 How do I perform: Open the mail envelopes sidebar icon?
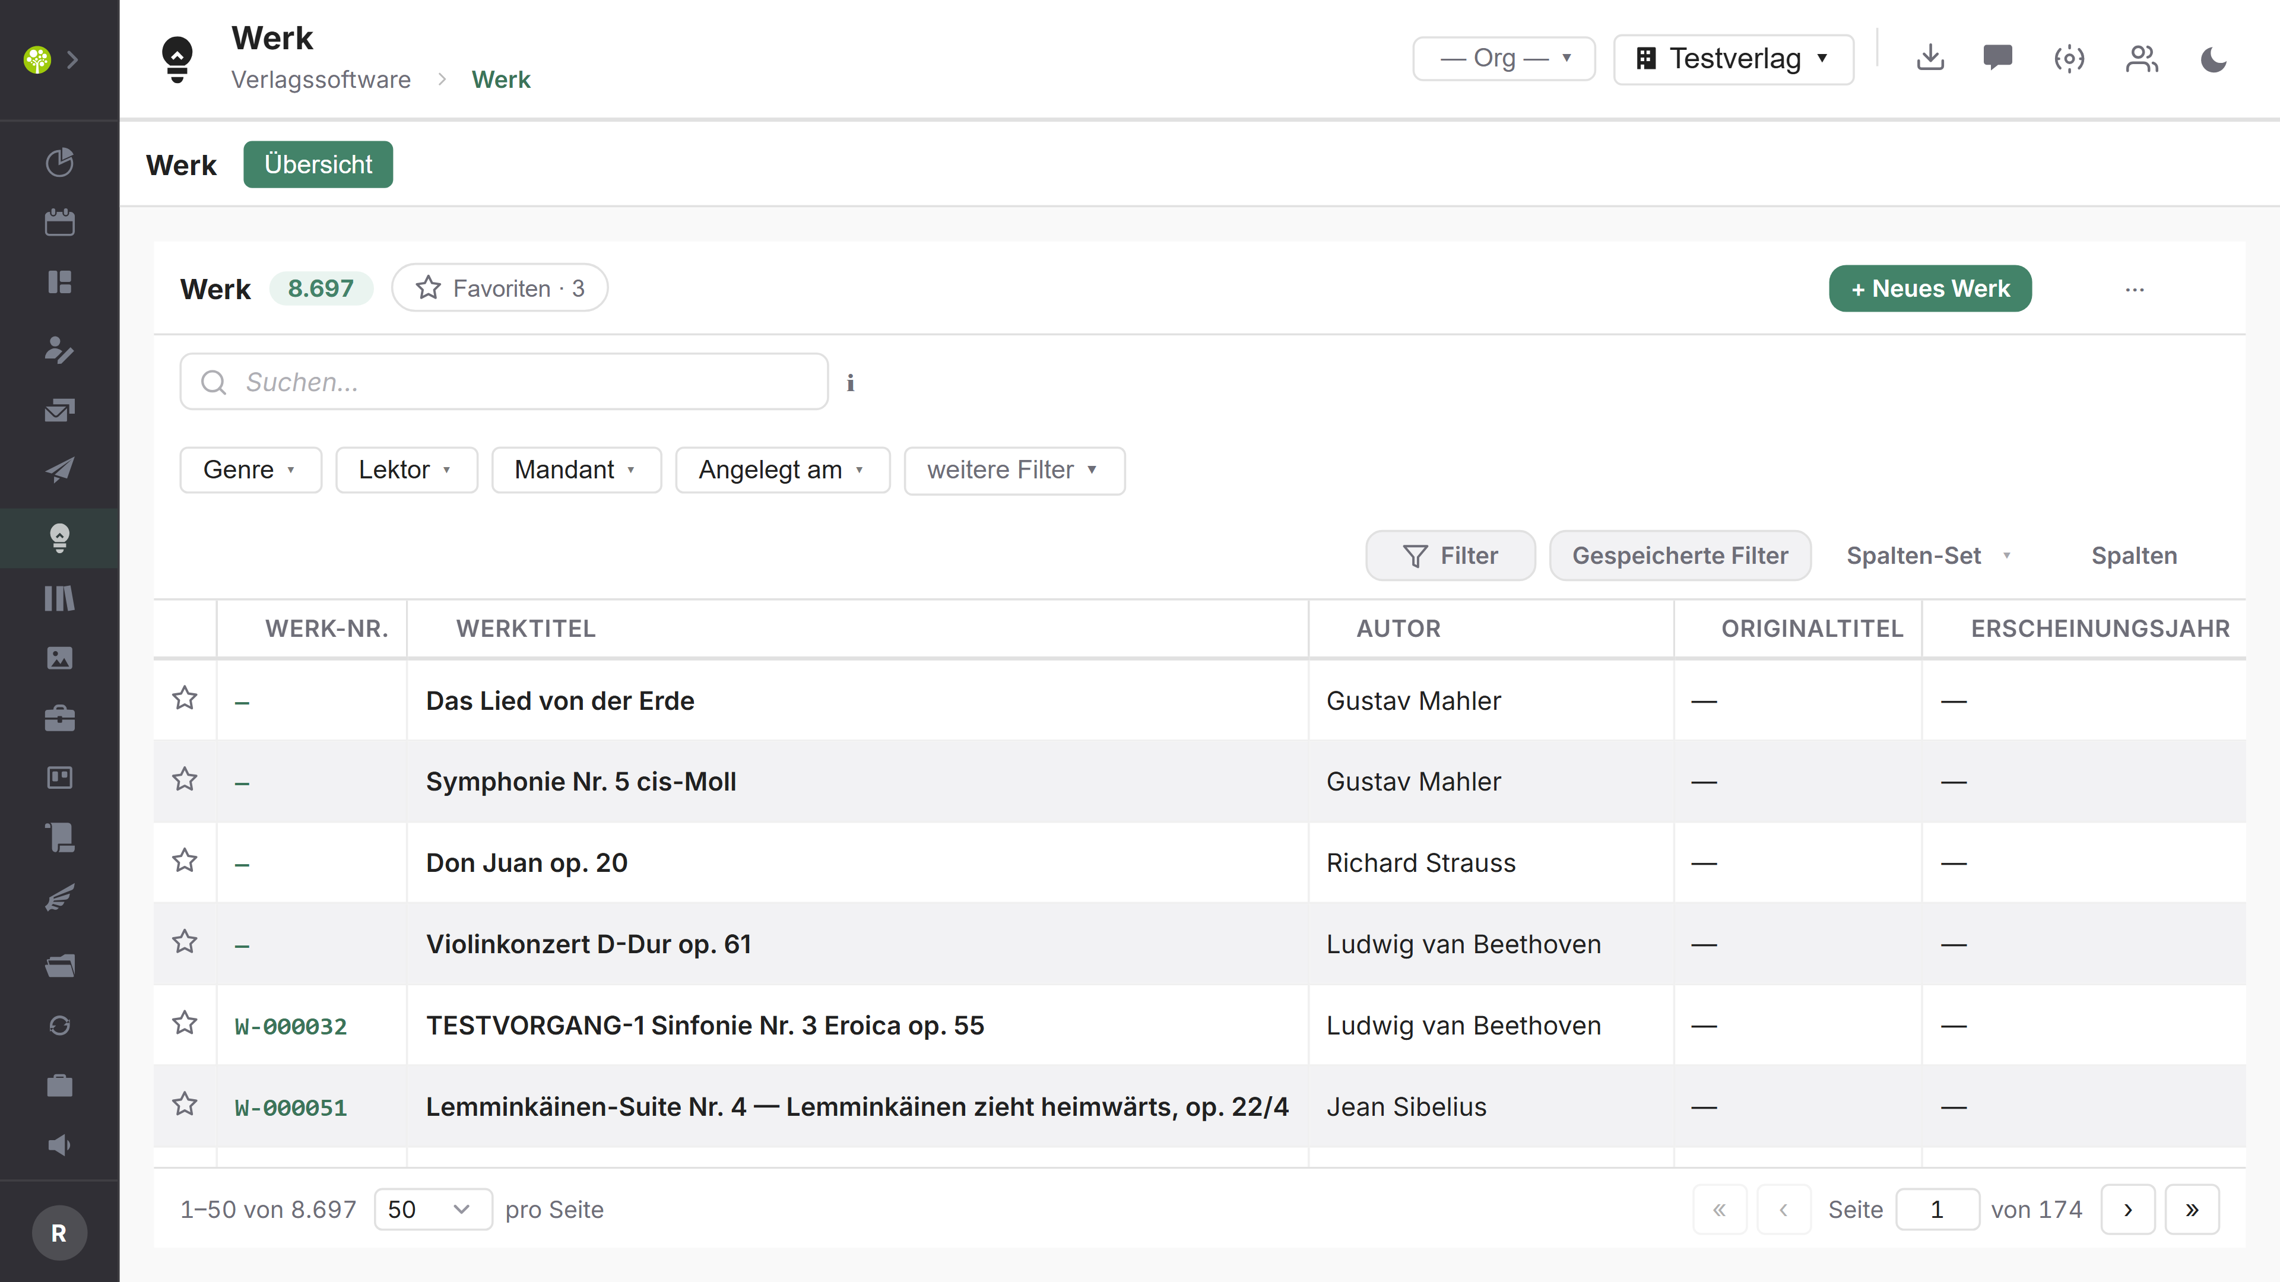click(59, 410)
